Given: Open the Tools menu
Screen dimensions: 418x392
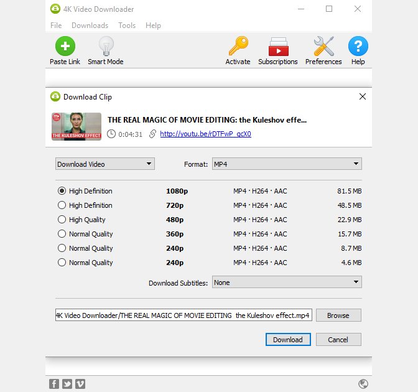Looking at the screenshot, I should point(127,26).
